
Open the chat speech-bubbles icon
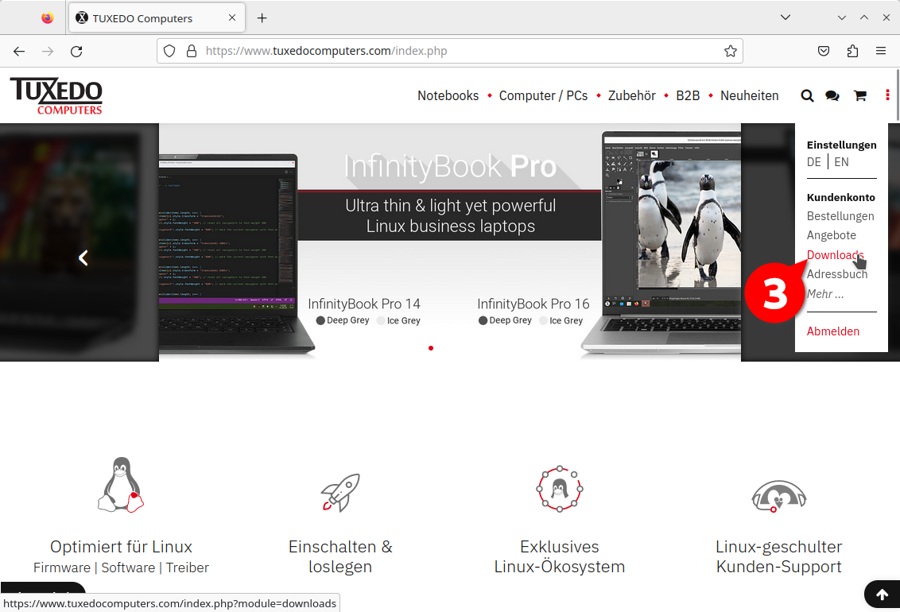[x=832, y=96]
